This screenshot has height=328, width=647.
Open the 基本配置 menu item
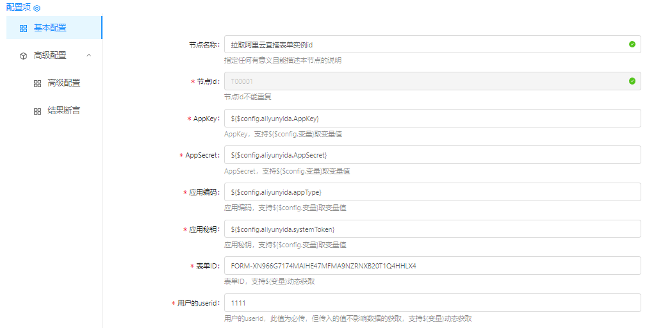(x=50, y=28)
